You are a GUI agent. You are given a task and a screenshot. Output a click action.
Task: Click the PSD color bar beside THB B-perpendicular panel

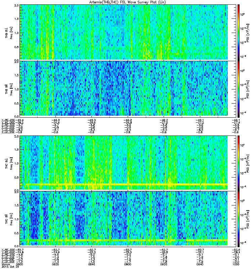point(239,32)
